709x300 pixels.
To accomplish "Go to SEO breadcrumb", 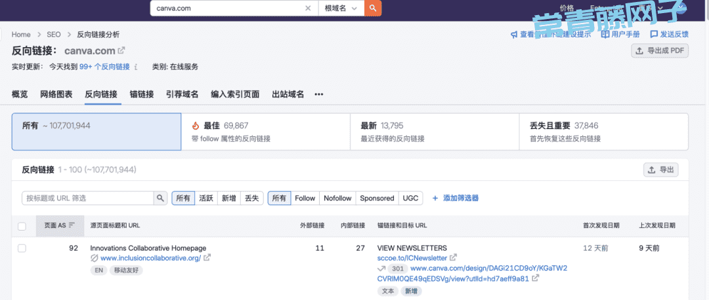I will (54, 34).
